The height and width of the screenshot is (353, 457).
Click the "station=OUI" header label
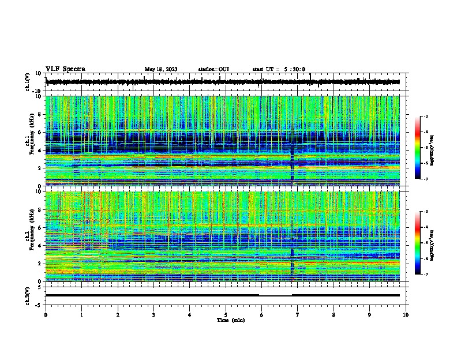pyautogui.click(x=213, y=69)
